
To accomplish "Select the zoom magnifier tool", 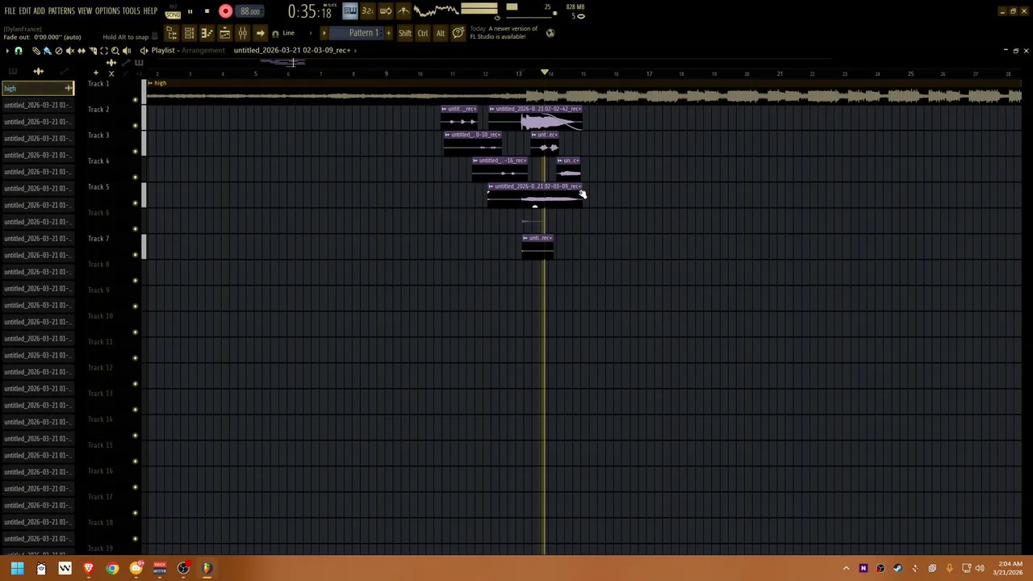I will coord(115,50).
